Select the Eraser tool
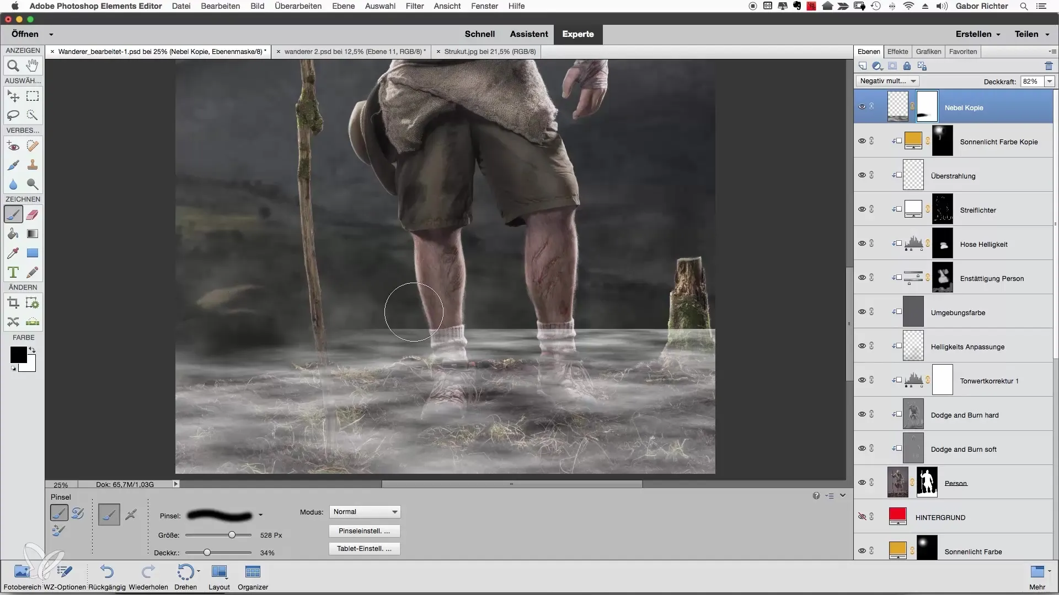 33,215
